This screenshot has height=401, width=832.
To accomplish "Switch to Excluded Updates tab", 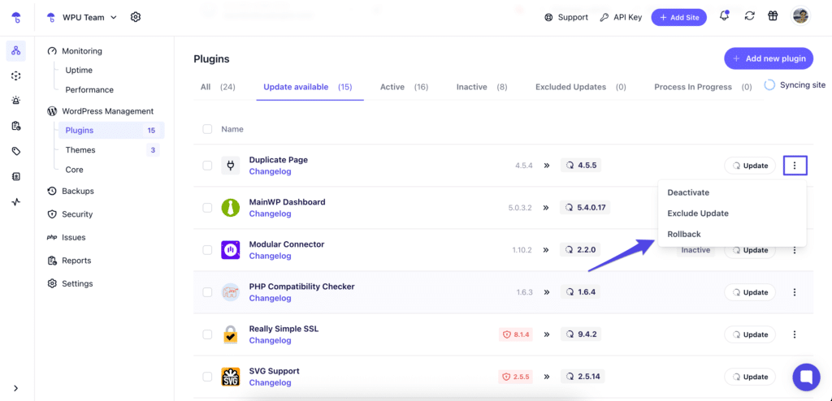I will [580, 87].
